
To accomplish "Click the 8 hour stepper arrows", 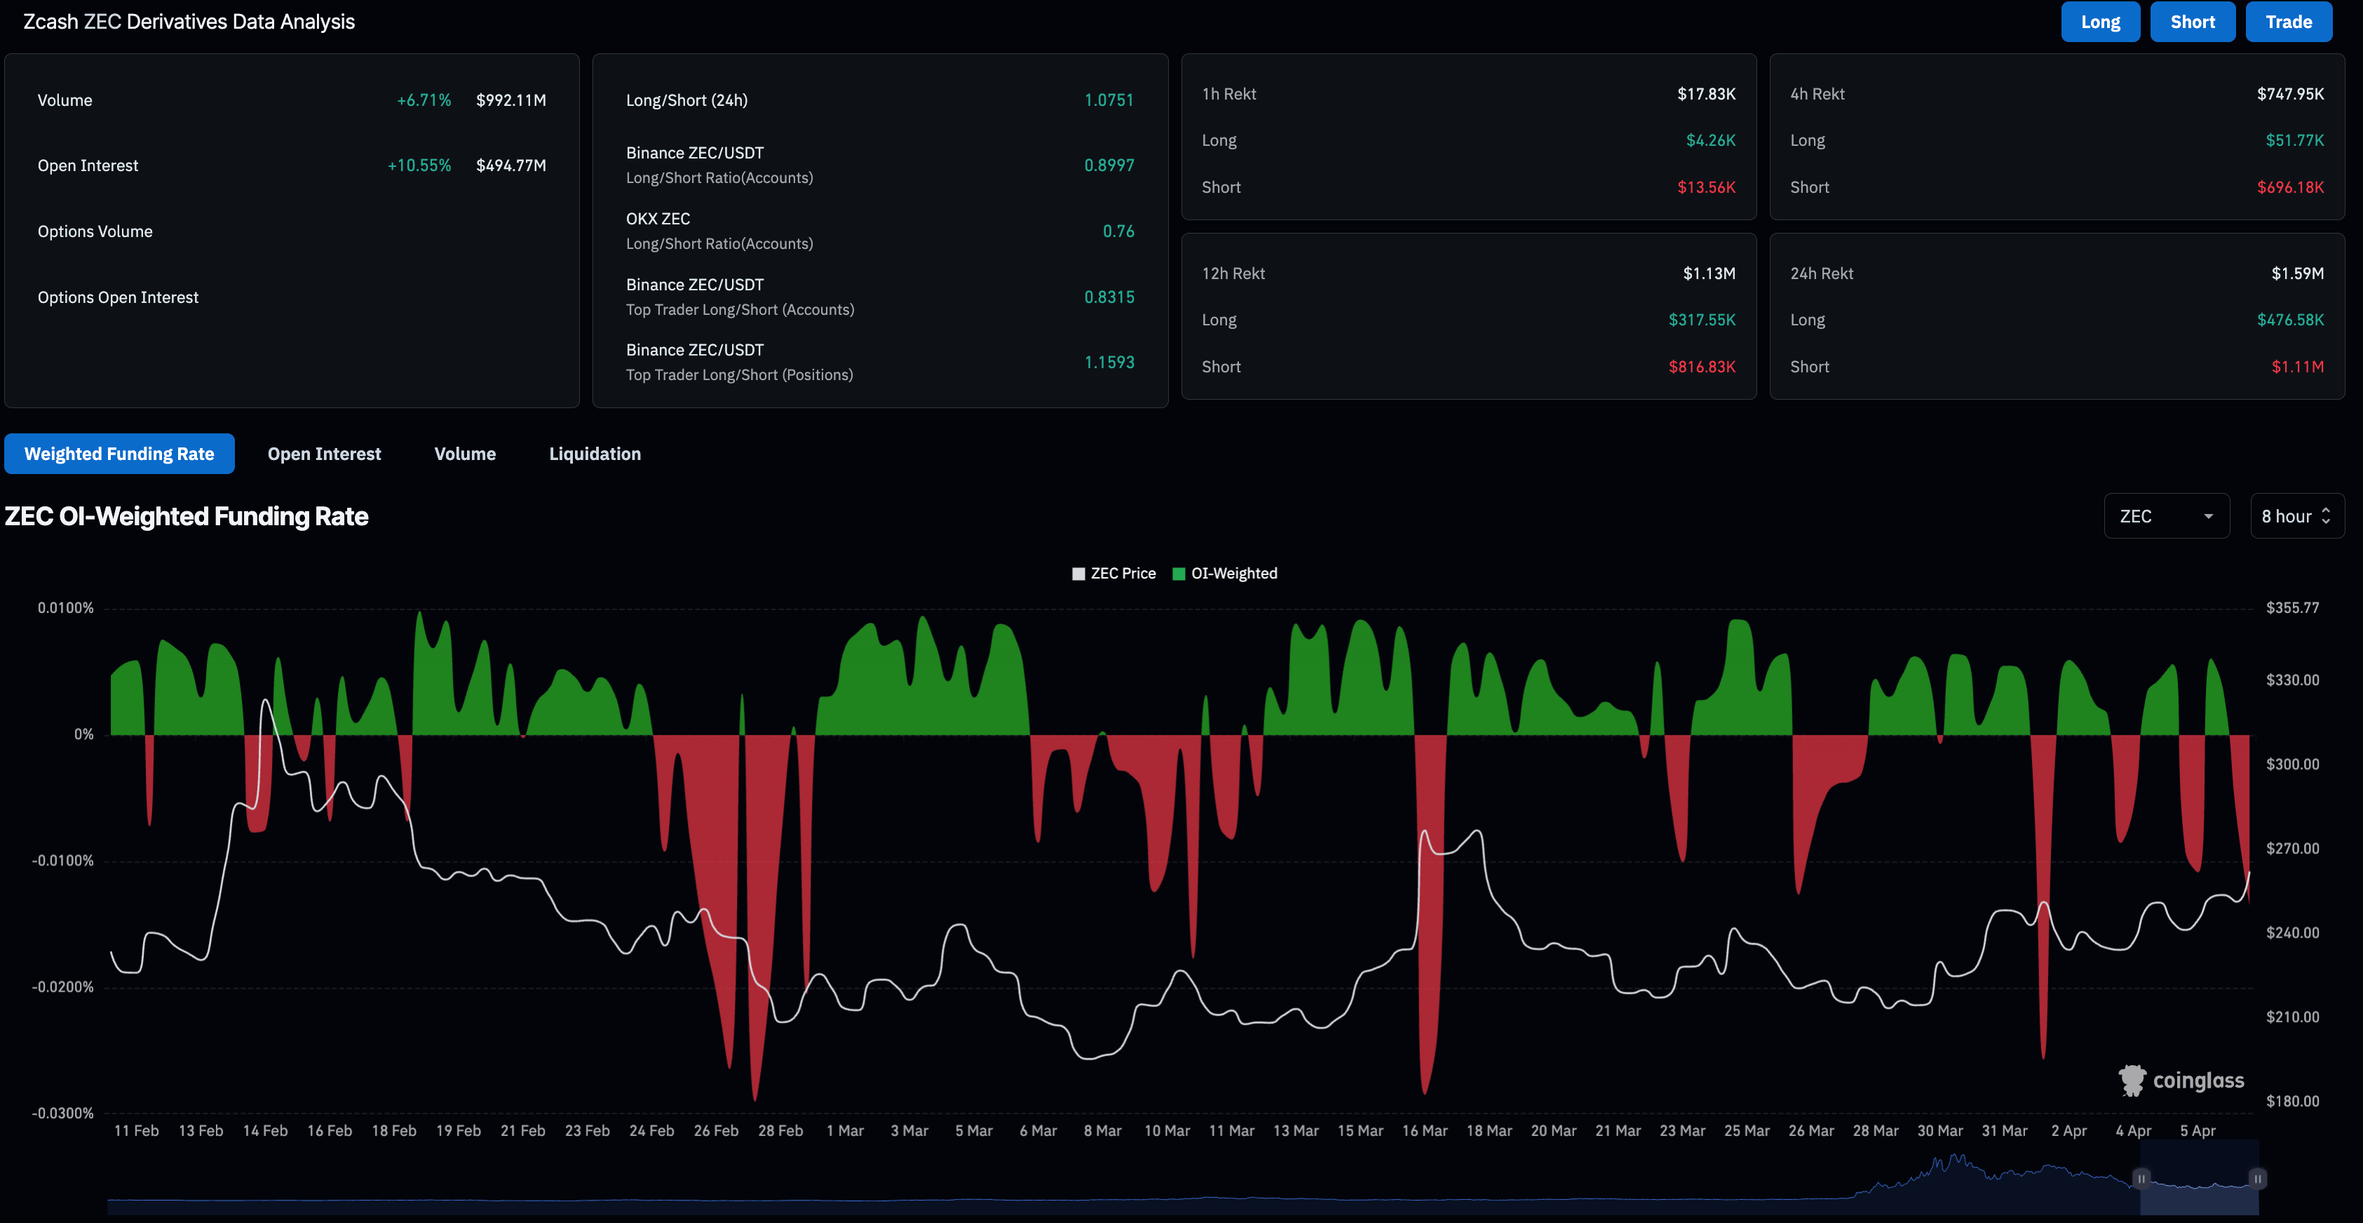I will [x=2325, y=517].
